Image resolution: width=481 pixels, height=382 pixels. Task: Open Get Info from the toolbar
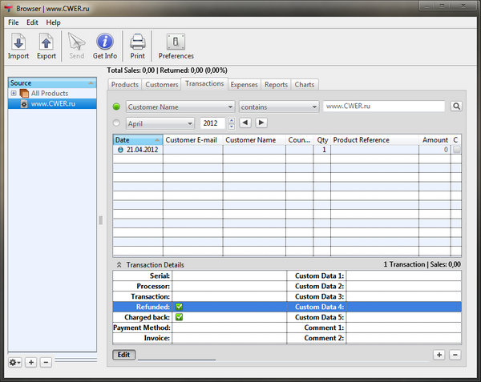click(104, 46)
